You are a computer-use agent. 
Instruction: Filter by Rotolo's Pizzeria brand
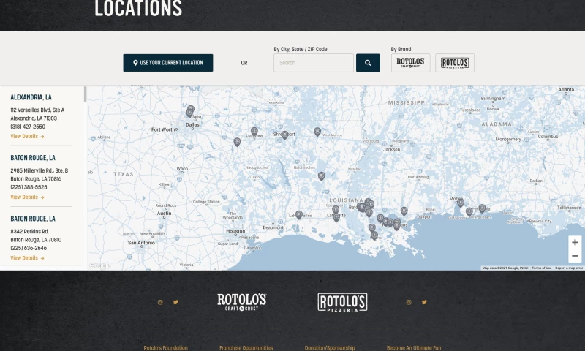[455, 63]
